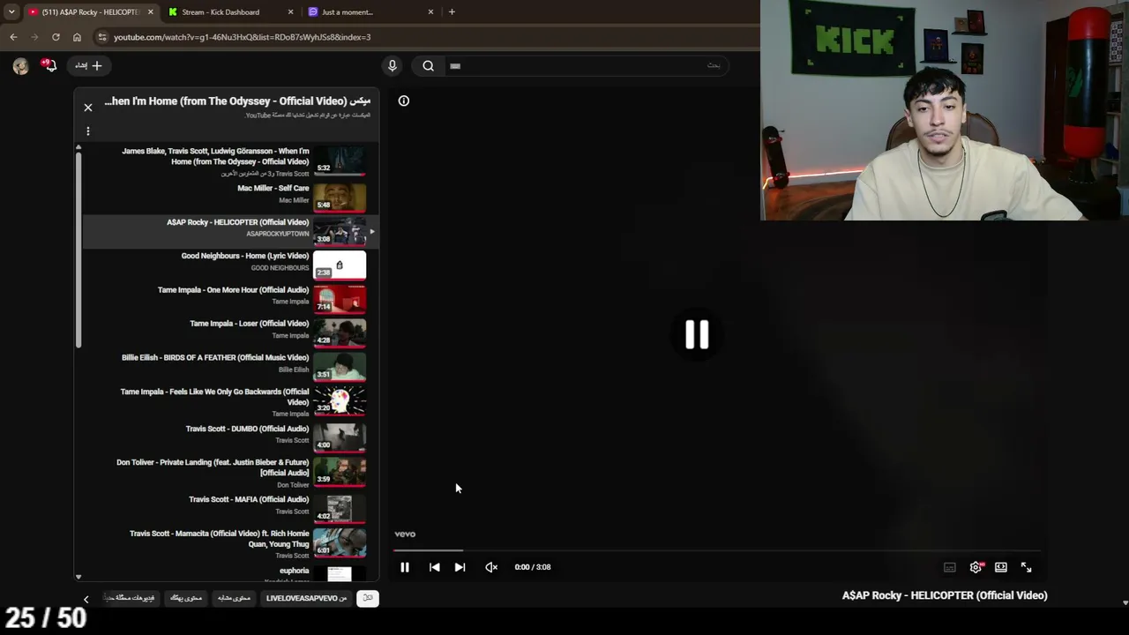Viewport: 1129px width, 635px height.
Task: Open the Mac Miller - Self Care thumbnail
Action: coord(340,197)
